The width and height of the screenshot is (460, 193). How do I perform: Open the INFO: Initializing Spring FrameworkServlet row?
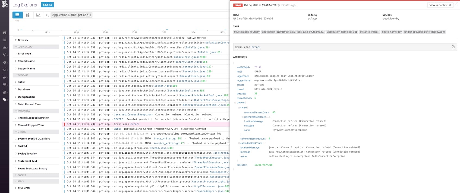[x=147, y=129]
